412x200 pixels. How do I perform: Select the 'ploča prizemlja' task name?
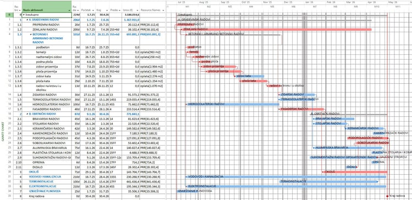[x=46, y=71]
